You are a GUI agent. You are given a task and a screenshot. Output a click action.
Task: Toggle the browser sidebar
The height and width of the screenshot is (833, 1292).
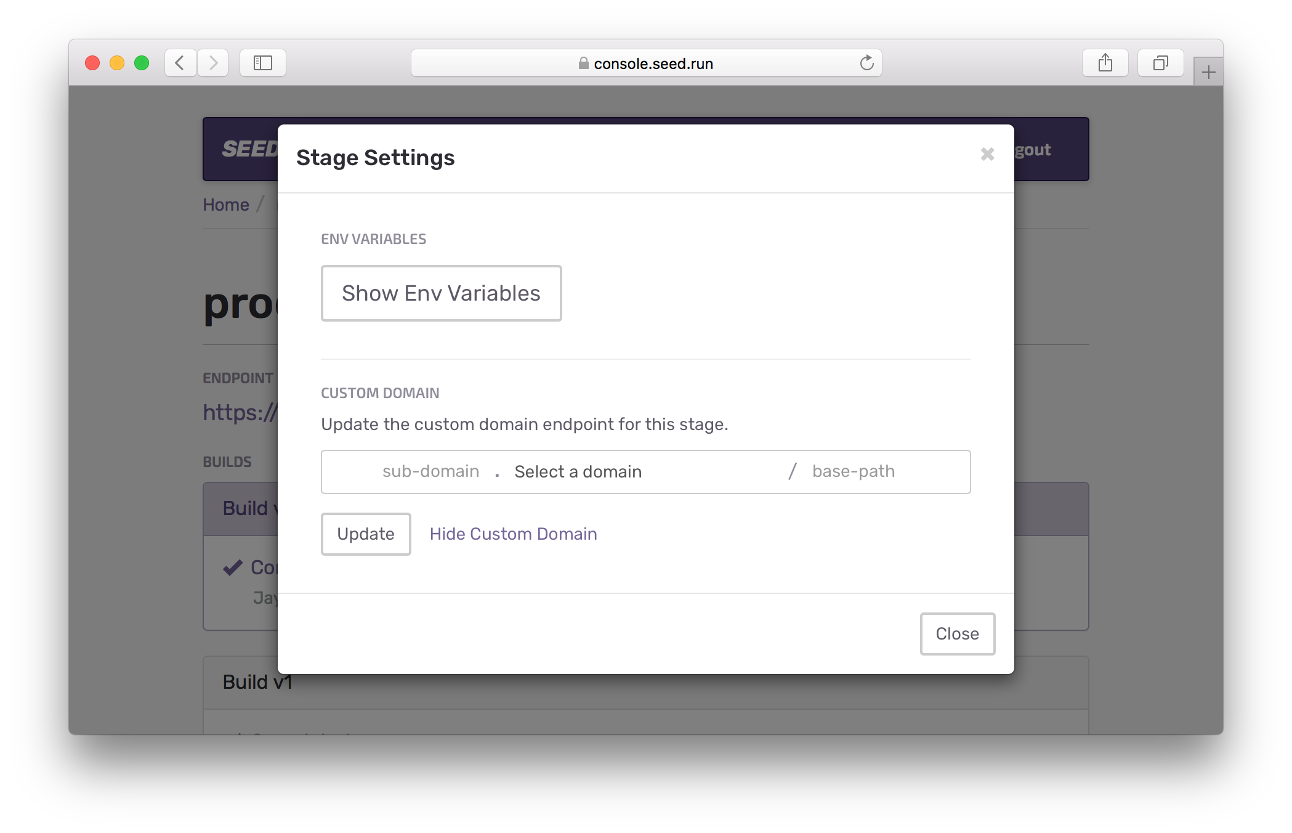point(263,62)
